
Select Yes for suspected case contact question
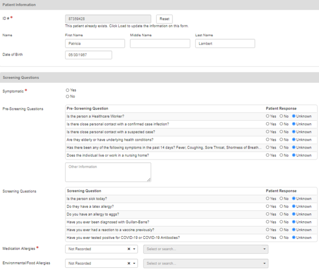coord(268,132)
